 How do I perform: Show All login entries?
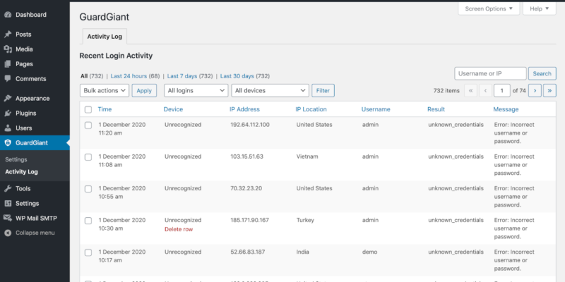pos(84,76)
